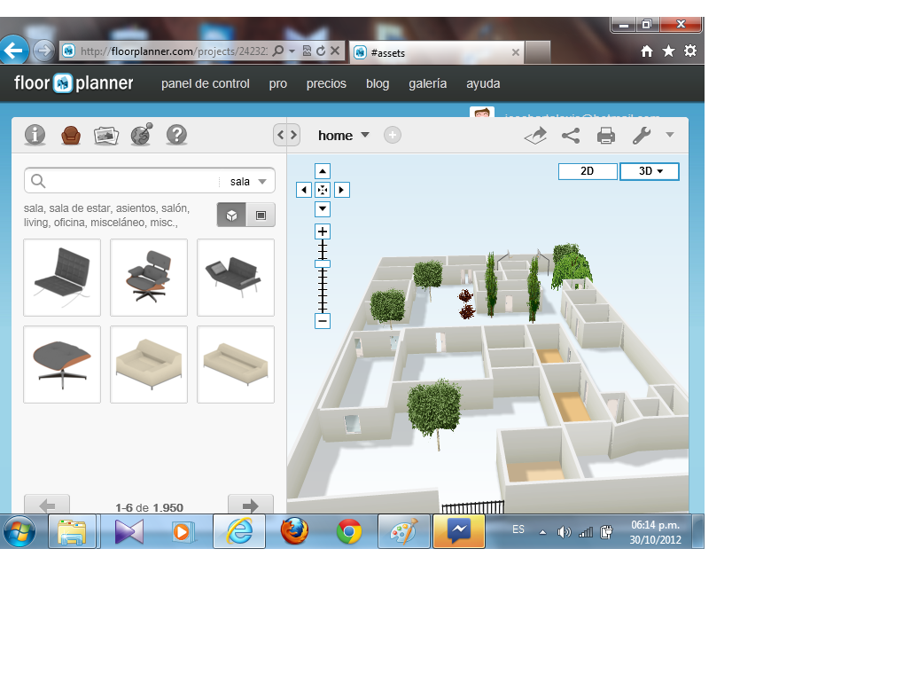Open the galería menu item
This screenshot has width=919, height=690.
coord(428,84)
